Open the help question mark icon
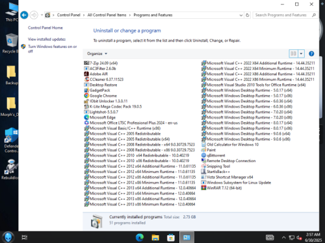 tap(311, 54)
